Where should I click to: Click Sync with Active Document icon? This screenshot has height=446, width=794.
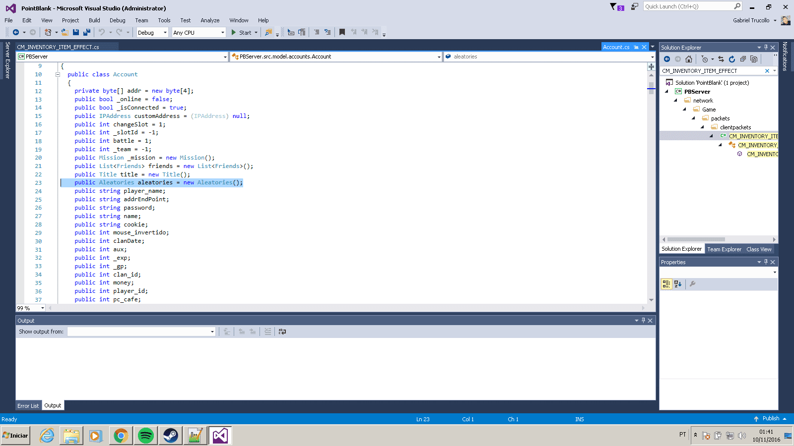[x=721, y=59]
